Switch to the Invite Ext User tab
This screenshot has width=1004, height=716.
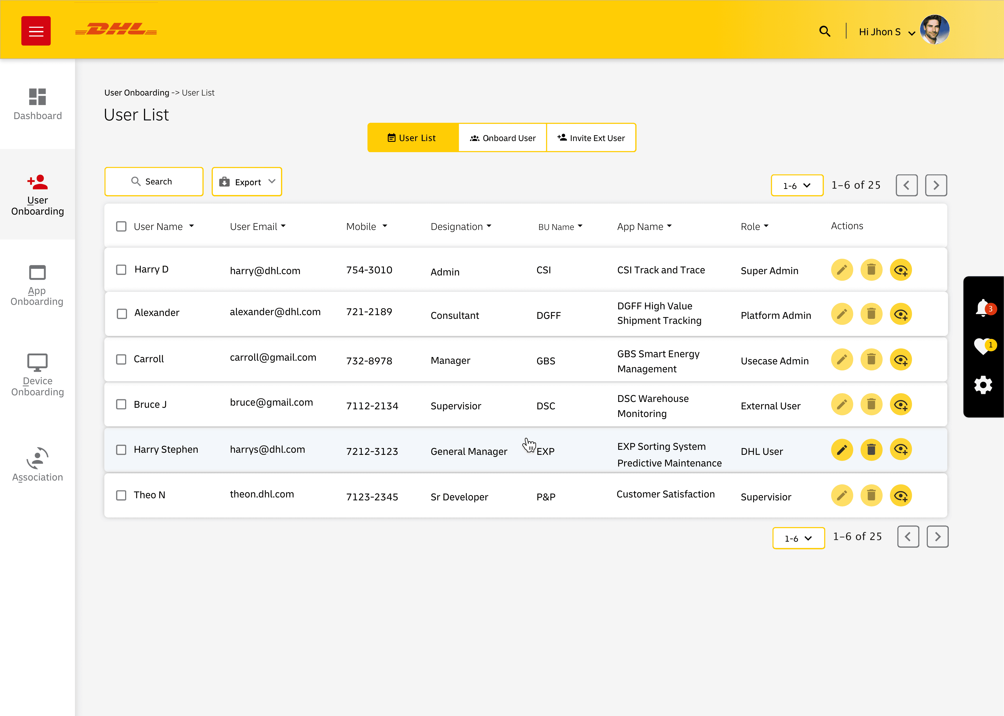[591, 138]
